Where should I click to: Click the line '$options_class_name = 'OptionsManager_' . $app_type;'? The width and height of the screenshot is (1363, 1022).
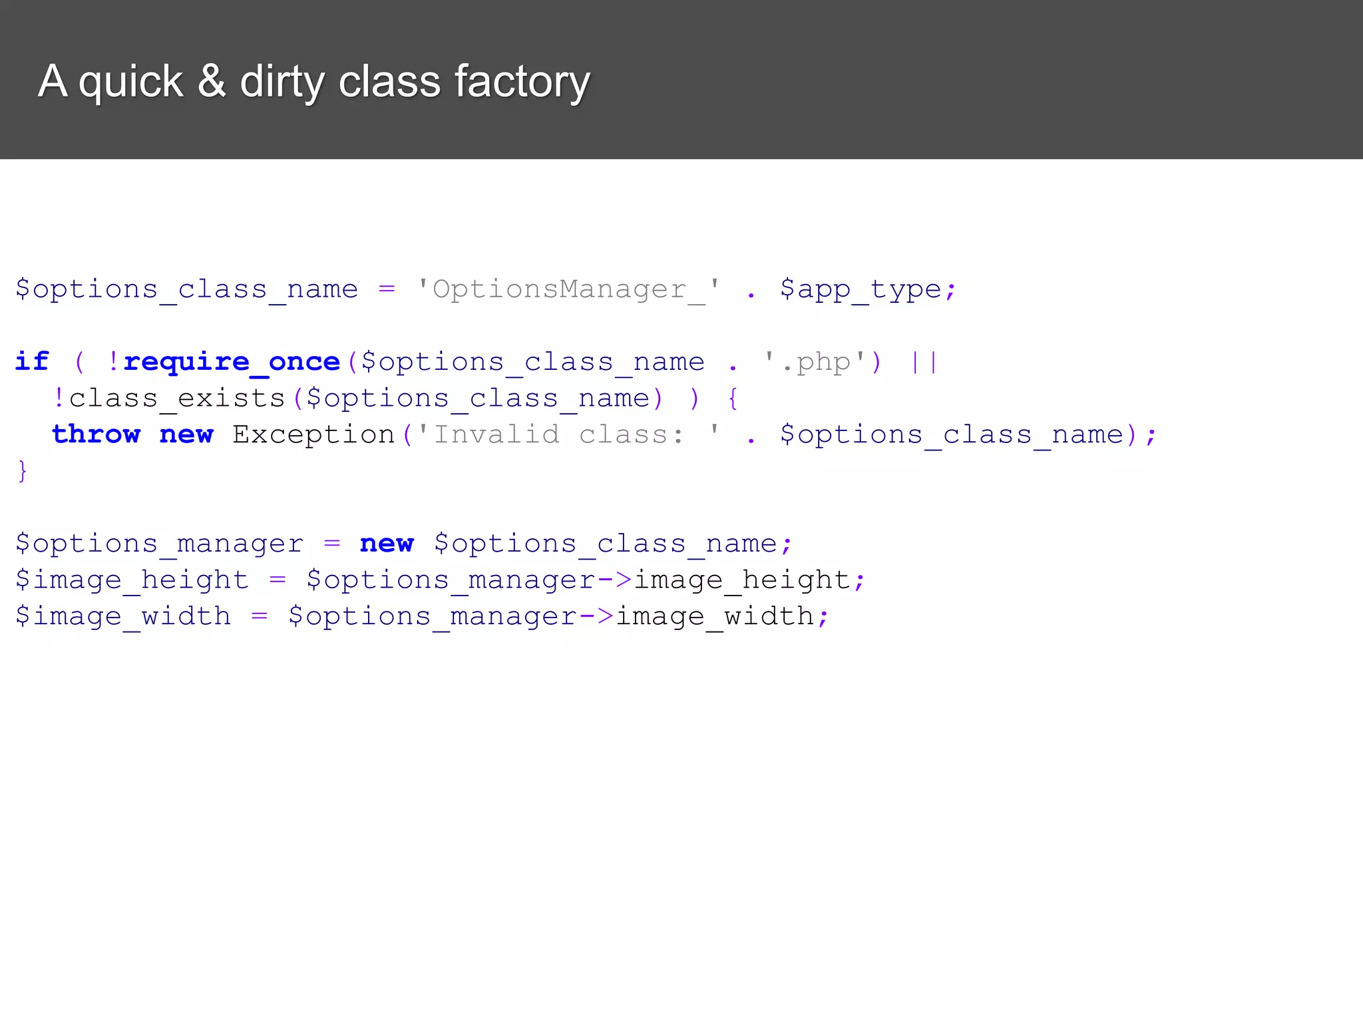pos(486,290)
